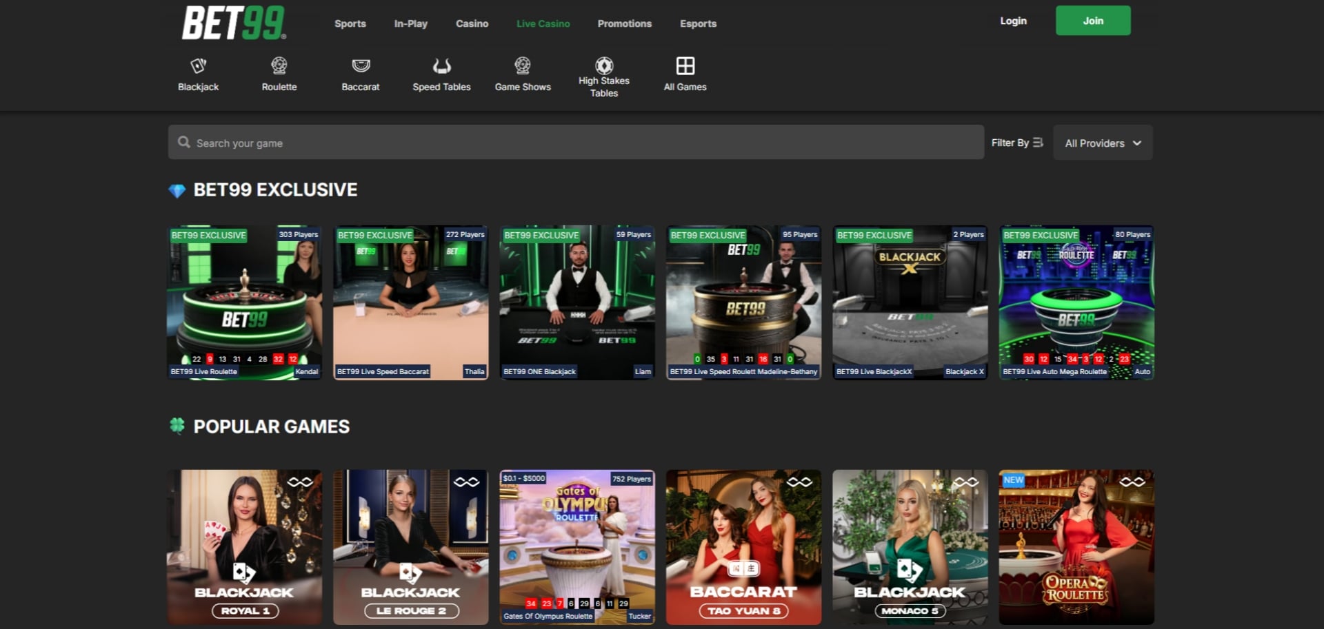Screen dimensions: 1324x629
Task: Click the 752 Players badge
Action: (631, 479)
